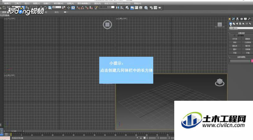Open the 工具(T) menu

(x=17, y=3)
